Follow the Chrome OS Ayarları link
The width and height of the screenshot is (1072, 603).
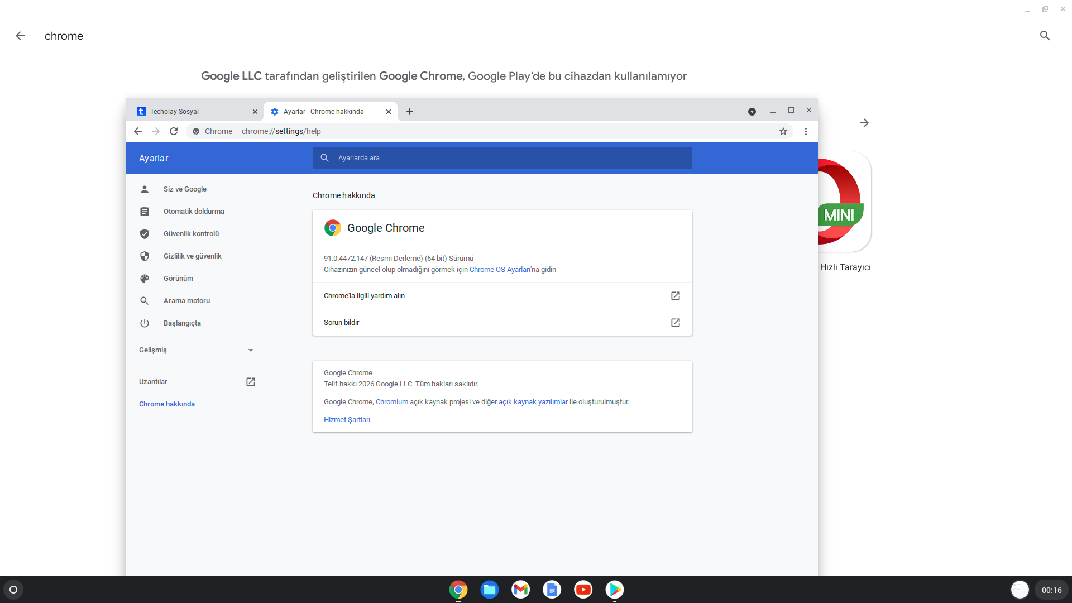point(500,270)
